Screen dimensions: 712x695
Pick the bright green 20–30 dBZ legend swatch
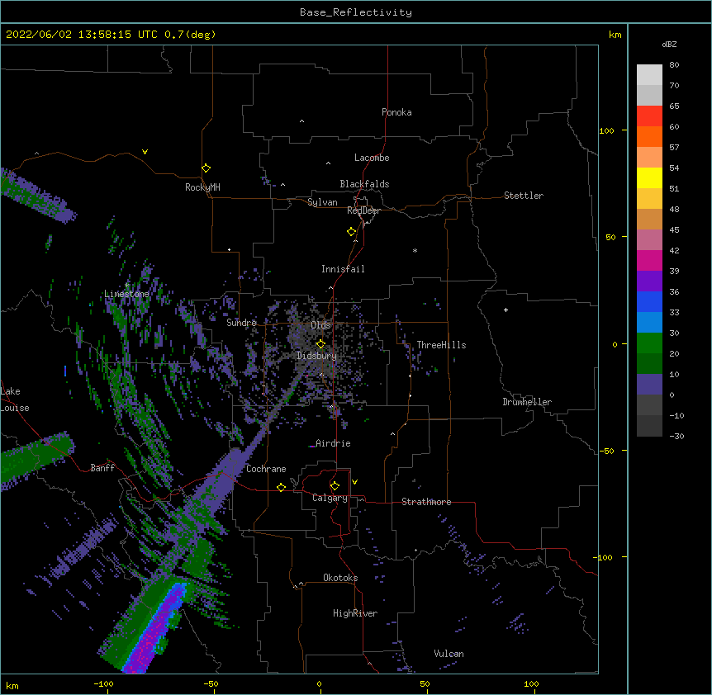(x=649, y=343)
